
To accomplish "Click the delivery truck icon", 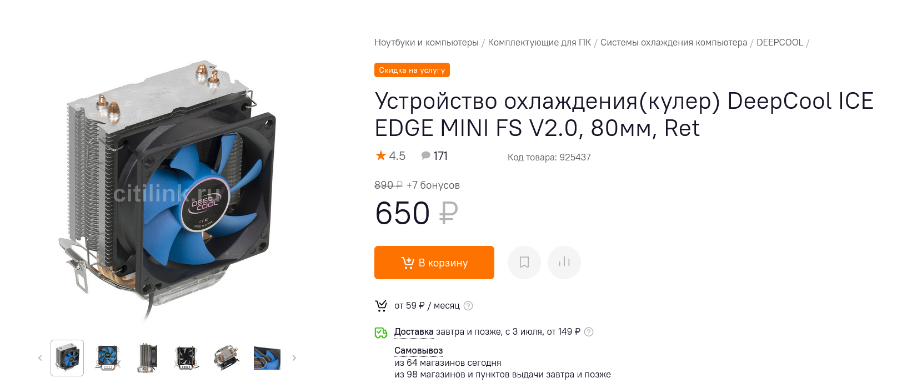I will point(381,332).
